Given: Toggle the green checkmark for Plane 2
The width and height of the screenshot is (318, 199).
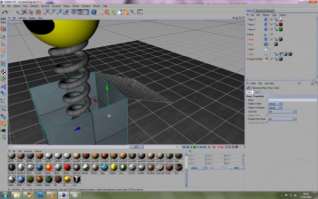Looking at the screenshot, I should pos(272,29).
